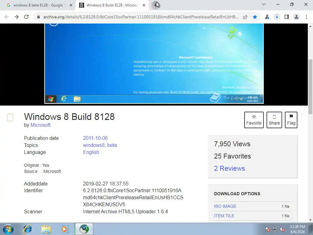Open the Microsoft author link
Viewport: 313px width, 235px height.
[x=40, y=125]
